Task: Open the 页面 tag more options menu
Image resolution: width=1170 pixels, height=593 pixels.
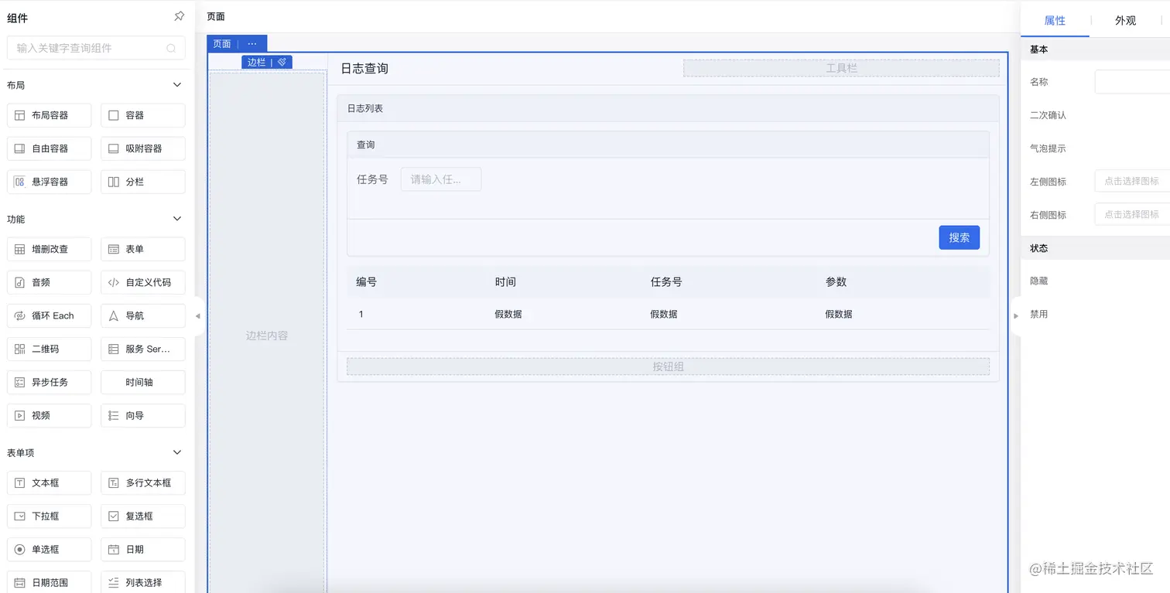Action: [252, 44]
